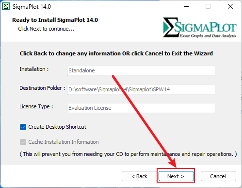Click the Destination Folder path field
Image resolution: width=242 pixels, height=188 pixels.
tap(141, 89)
